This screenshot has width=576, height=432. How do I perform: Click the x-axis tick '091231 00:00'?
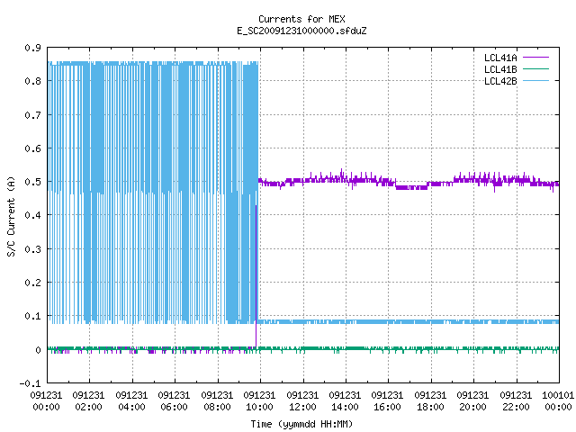pyautogui.click(x=46, y=401)
